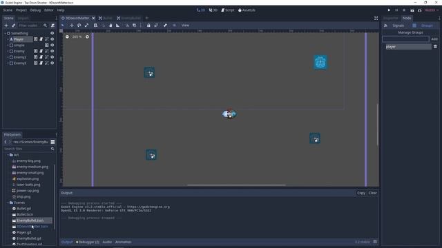Switch to the Script workspace

click(x=228, y=10)
